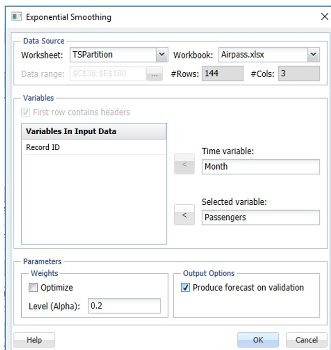
Task: Click the Exponential Smoothing dialog title icon
Action: pyautogui.click(x=16, y=17)
